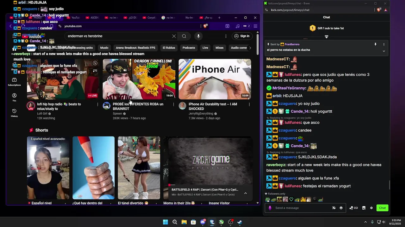This screenshot has height=227, width=405.
Task: Toggle Brave VPN button showing 2
Action: (x=246, y=26)
